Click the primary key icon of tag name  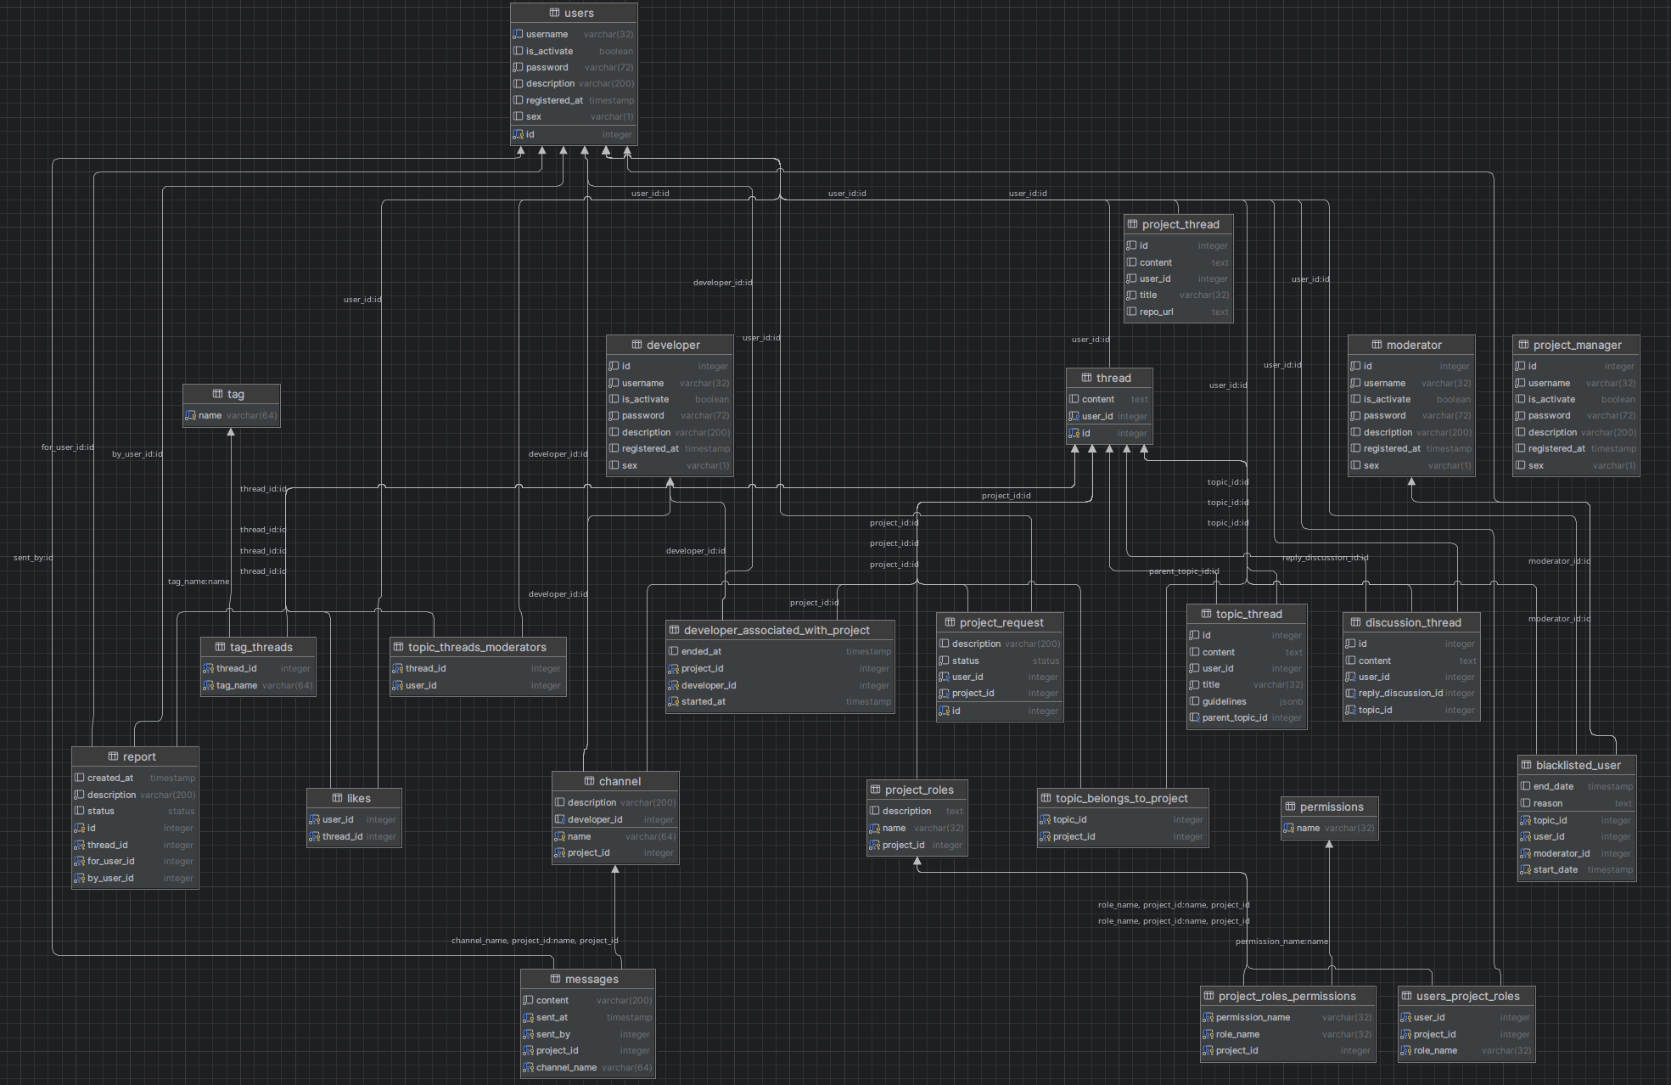coord(190,416)
